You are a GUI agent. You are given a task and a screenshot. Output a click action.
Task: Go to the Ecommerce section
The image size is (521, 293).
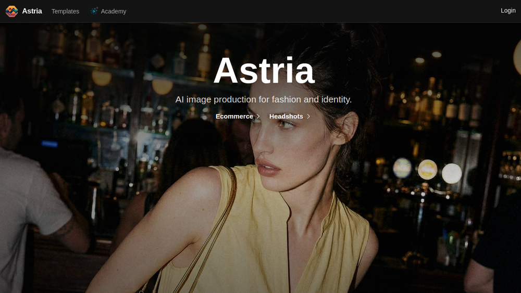click(x=234, y=117)
